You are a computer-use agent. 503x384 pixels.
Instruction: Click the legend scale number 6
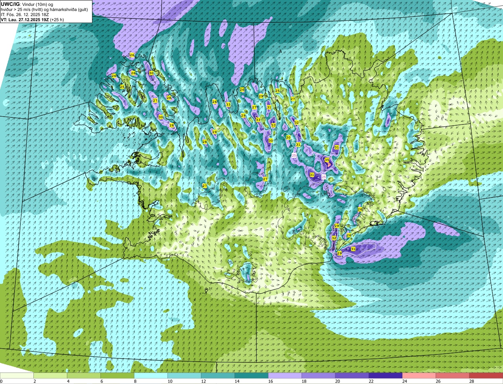pyautogui.click(x=101, y=381)
